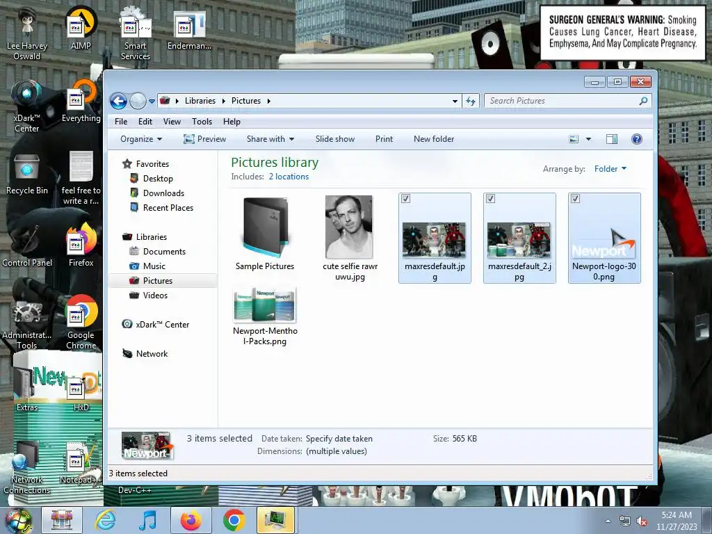Open Control Panel desktop icon
Screen dimensions: 712x534
click(x=27, y=246)
